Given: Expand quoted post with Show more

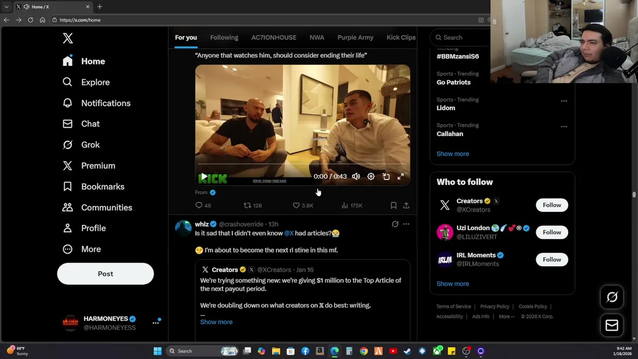Looking at the screenshot, I should 216,322.
